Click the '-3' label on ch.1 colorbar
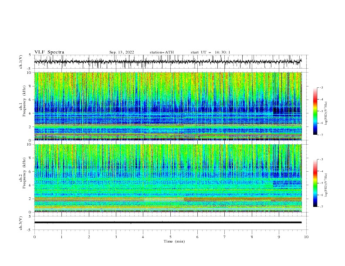The height and width of the screenshot is (266, 345). [x=321, y=87]
